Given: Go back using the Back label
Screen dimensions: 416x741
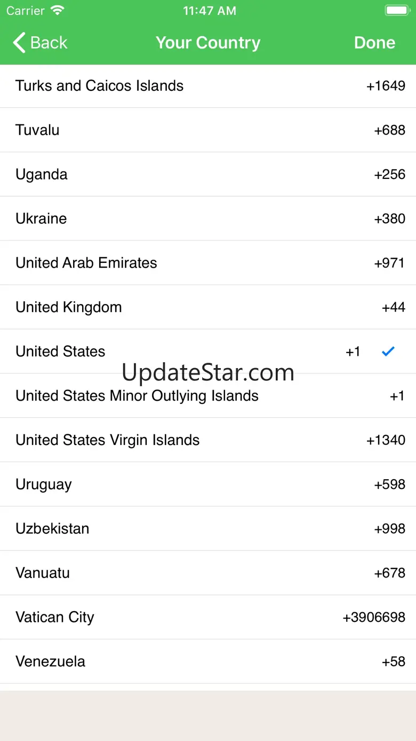Looking at the screenshot, I should click(49, 43).
